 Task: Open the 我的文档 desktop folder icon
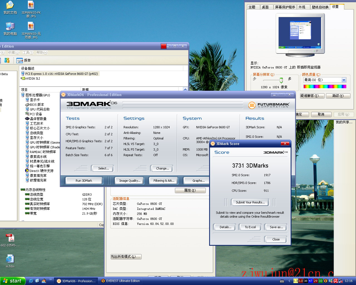pyautogui.click(x=10, y=5)
